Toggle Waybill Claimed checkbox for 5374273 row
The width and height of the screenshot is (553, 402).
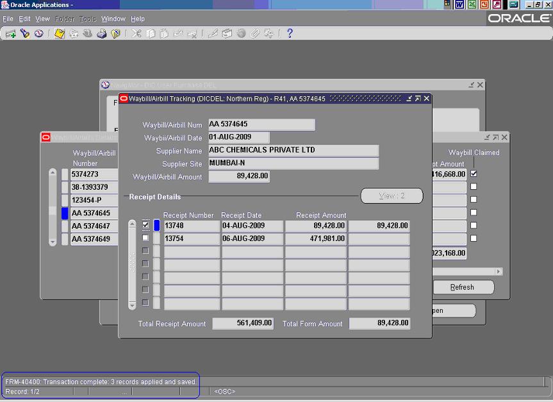[474, 174]
